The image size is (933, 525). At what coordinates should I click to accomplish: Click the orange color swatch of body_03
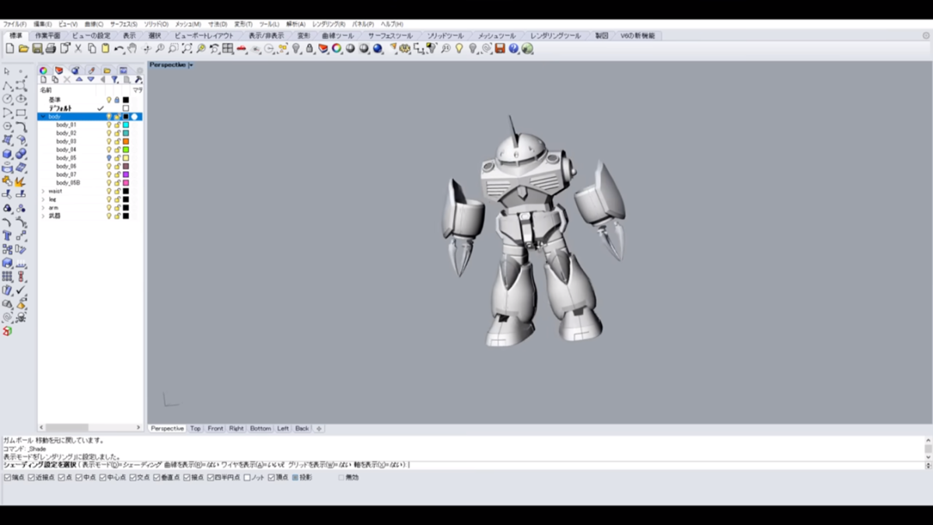click(126, 142)
